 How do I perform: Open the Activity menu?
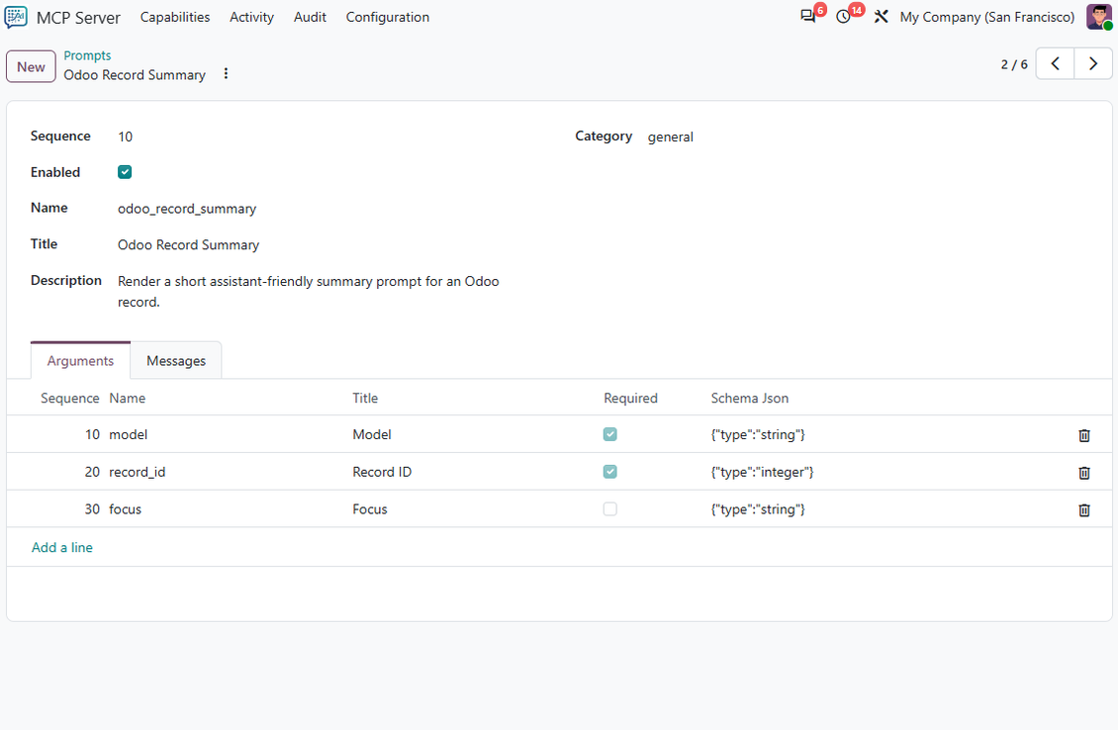[251, 17]
